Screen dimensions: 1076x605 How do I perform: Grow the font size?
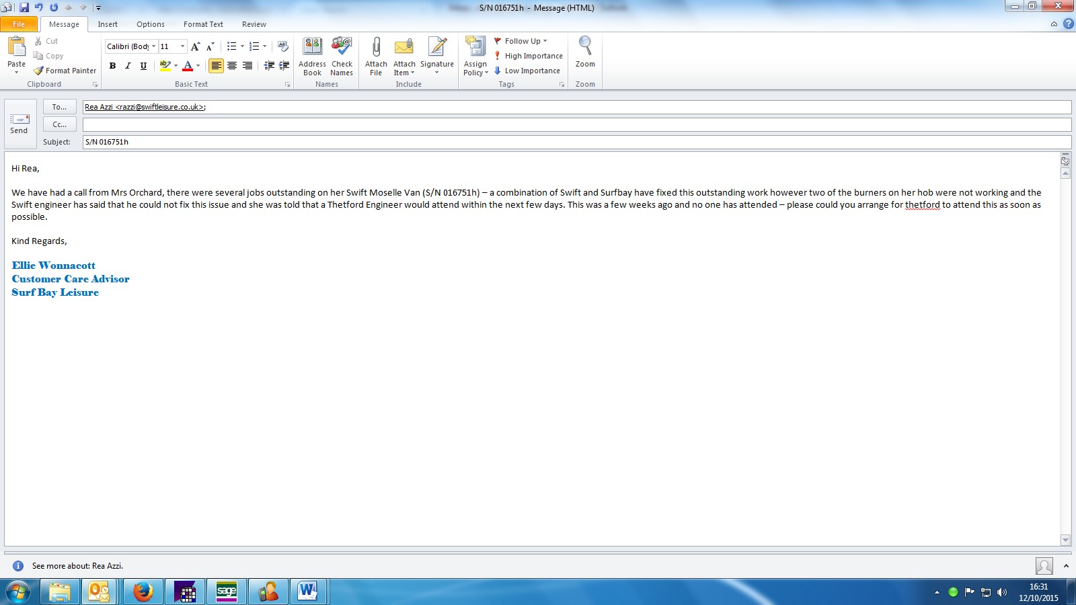click(x=195, y=46)
